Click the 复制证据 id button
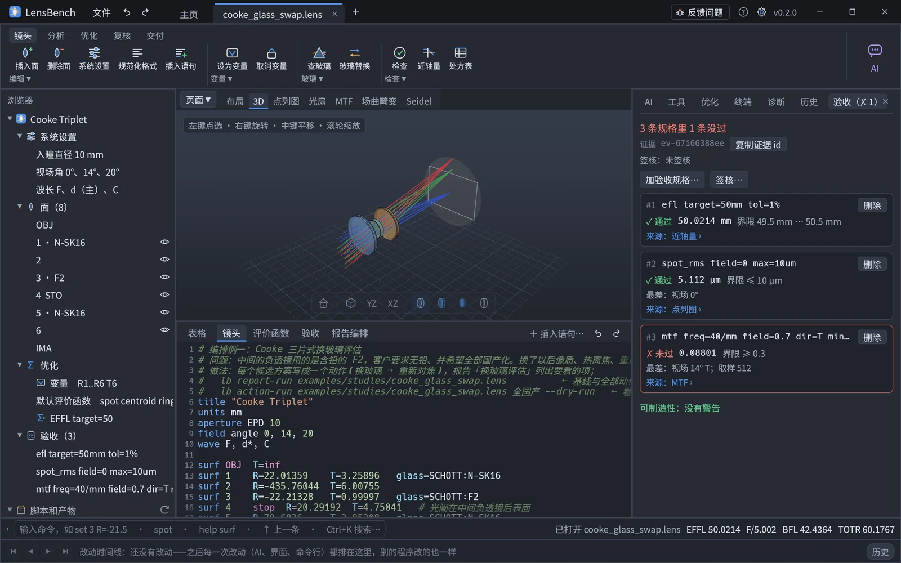This screenshot has height=563, width=901. pyautogui.click(x=758, y=145)
